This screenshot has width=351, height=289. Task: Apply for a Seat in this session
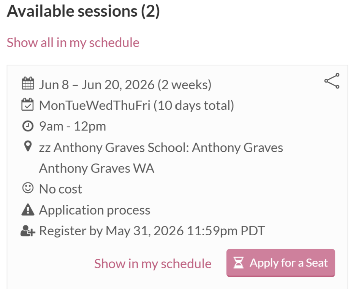pyautogui.click(x=281, y=263)
